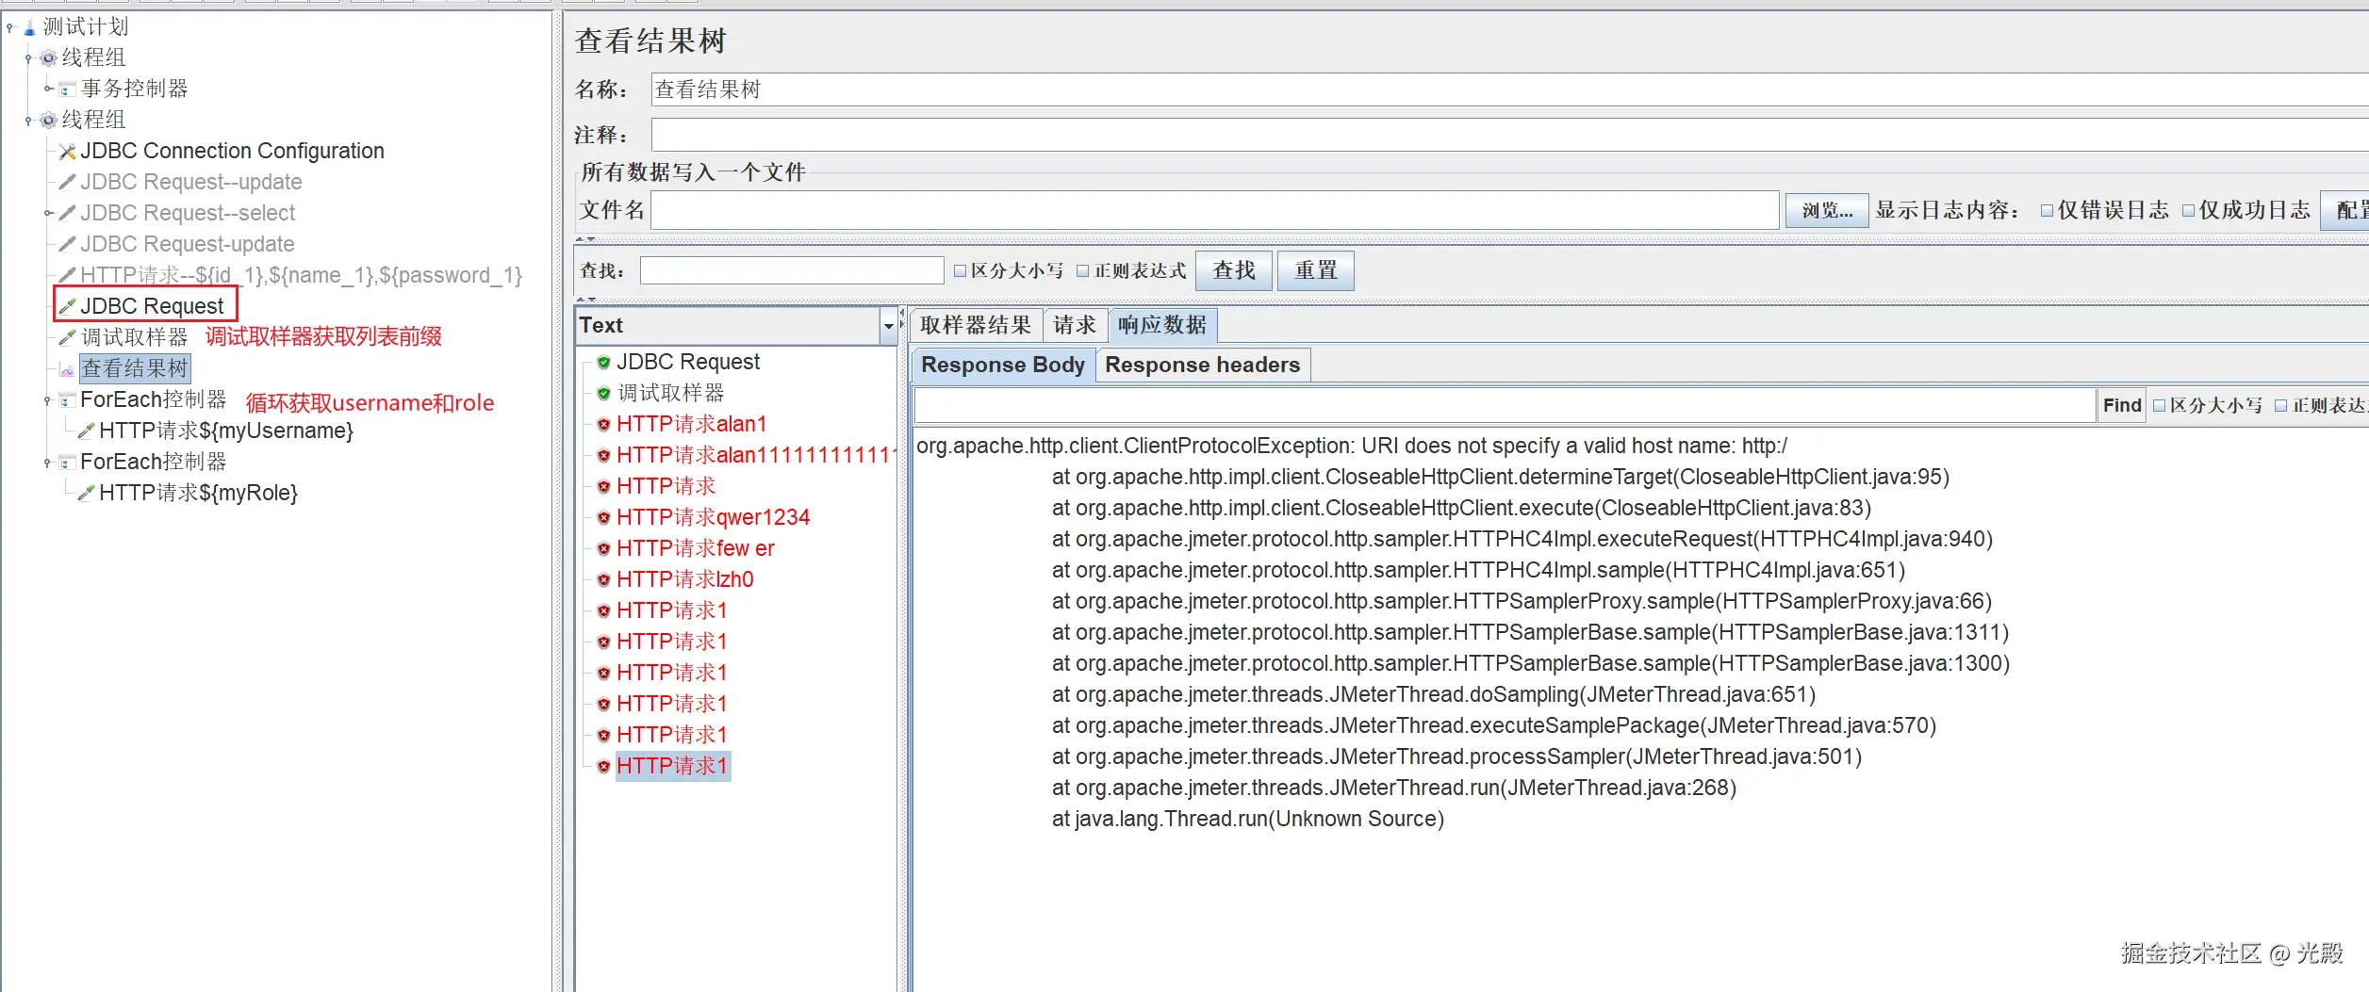
Task: Click the sampler icon beside JDBC Request-update
Action: (67, 245)
